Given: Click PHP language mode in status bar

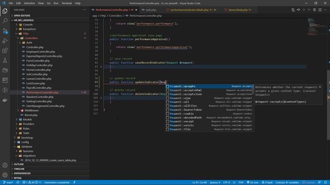Looking at the screenshot, I should coord(241,182).
